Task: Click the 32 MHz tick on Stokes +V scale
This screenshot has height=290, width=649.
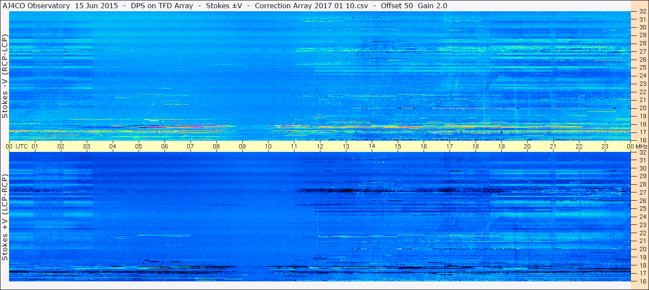Action: click(643, 152)
